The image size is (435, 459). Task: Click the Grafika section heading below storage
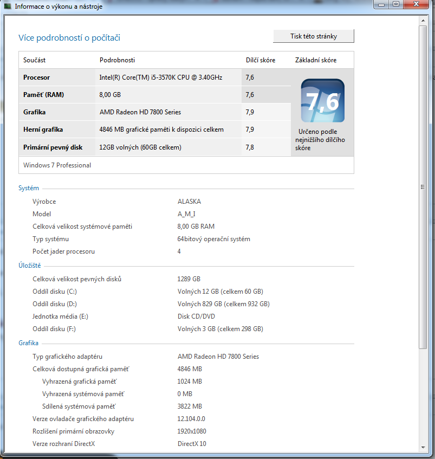28,343
